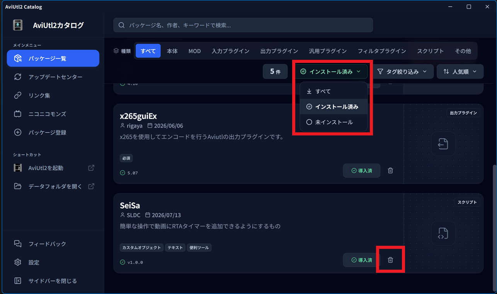
Task: Select the その他 tab
Action: (463, 51)
